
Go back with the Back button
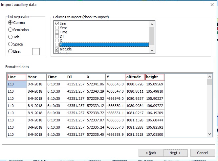[x=150, y=153]
